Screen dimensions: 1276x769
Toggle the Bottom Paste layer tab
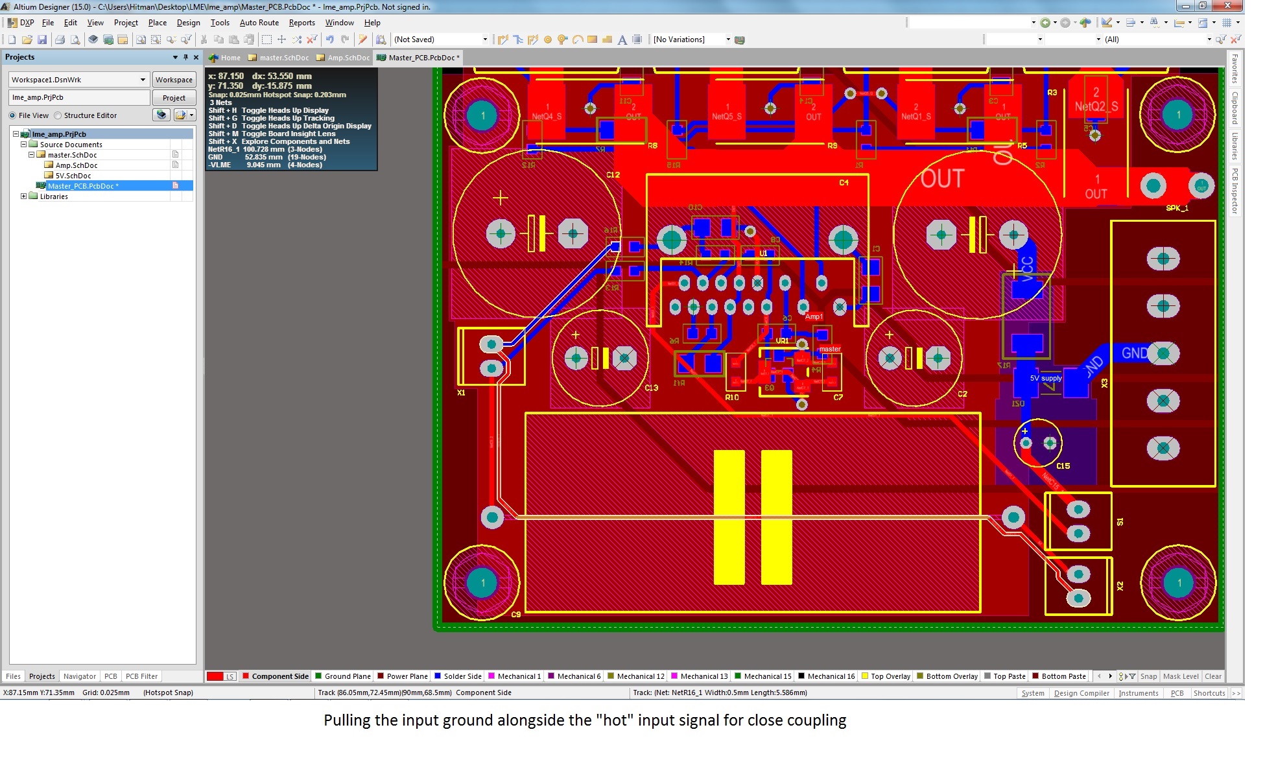pos(1059,676)
